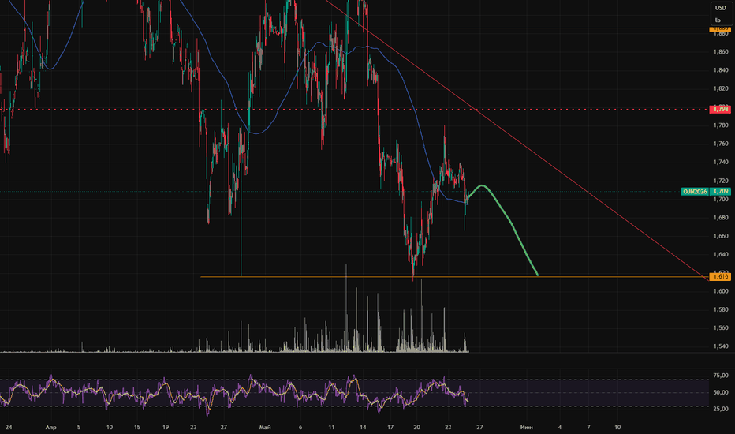Click the 25,00 RSI axis value

click(721, 409)
